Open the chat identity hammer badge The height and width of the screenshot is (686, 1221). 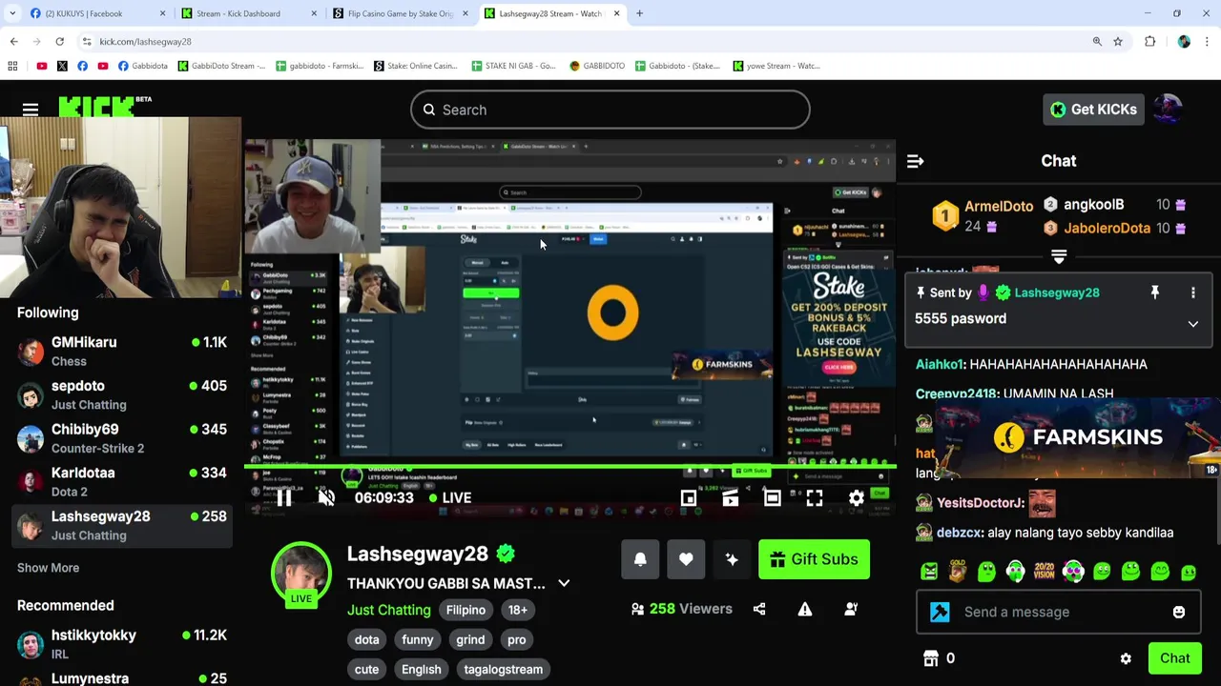pos(940,612)
